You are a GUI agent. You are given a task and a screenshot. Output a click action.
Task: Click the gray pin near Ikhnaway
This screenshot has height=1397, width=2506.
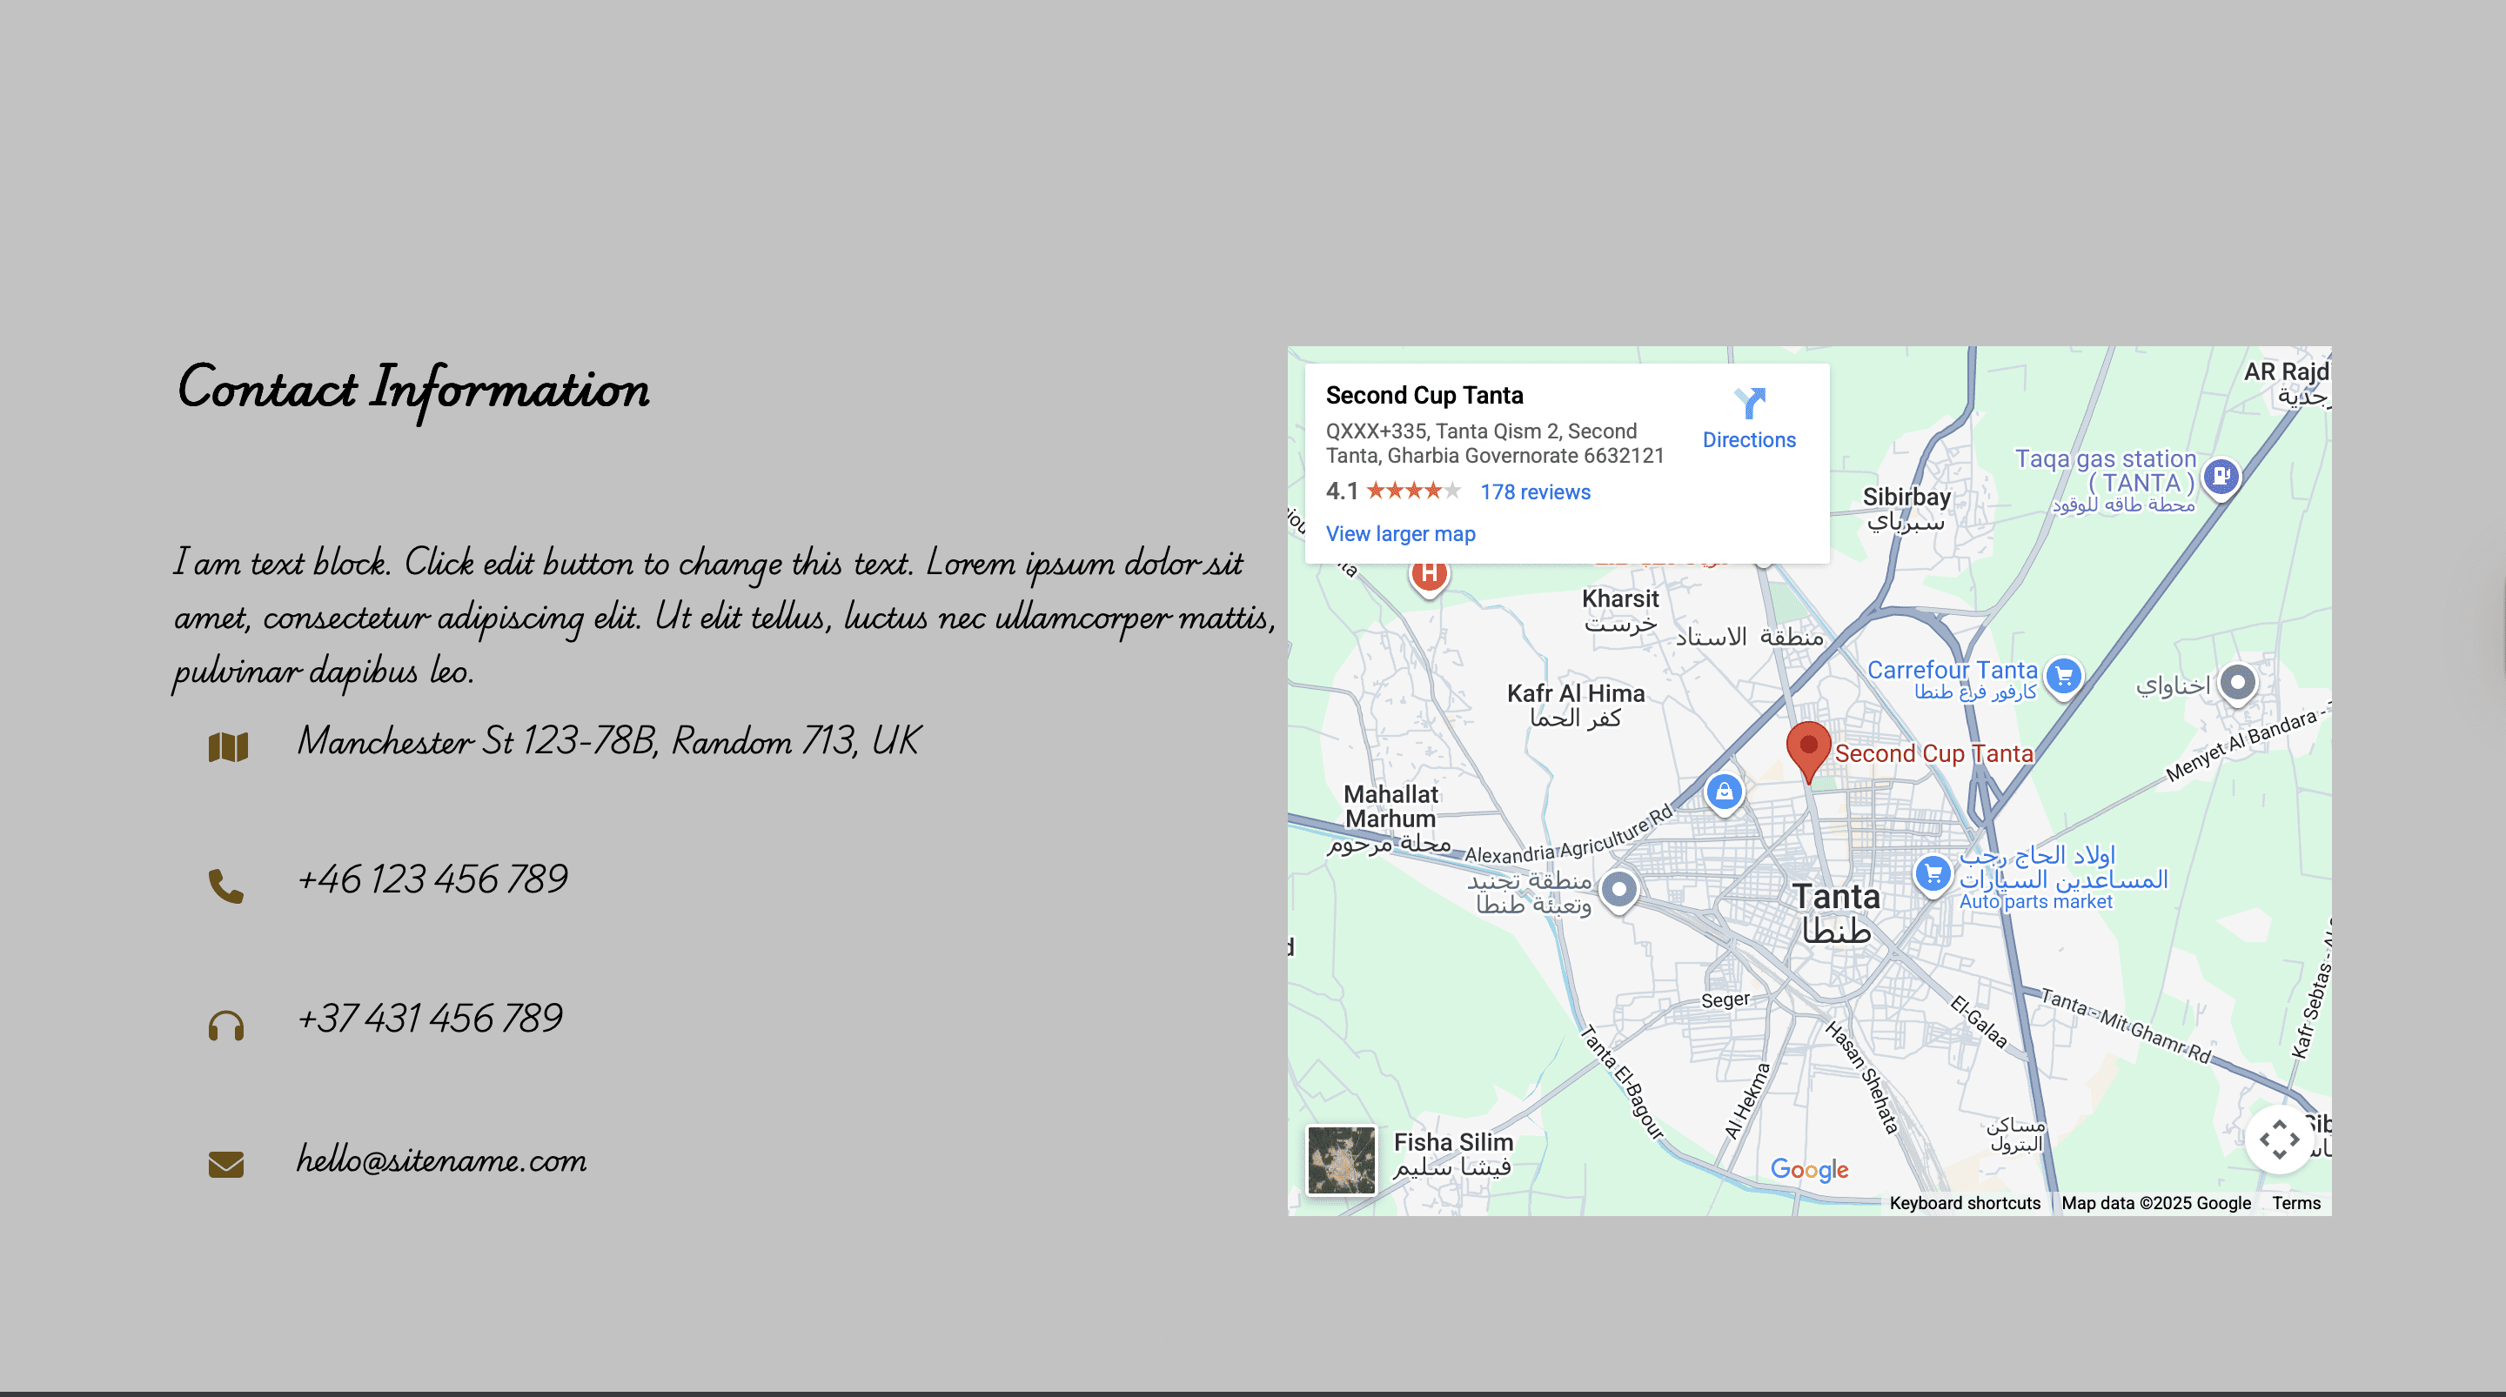coord(2237,682)
